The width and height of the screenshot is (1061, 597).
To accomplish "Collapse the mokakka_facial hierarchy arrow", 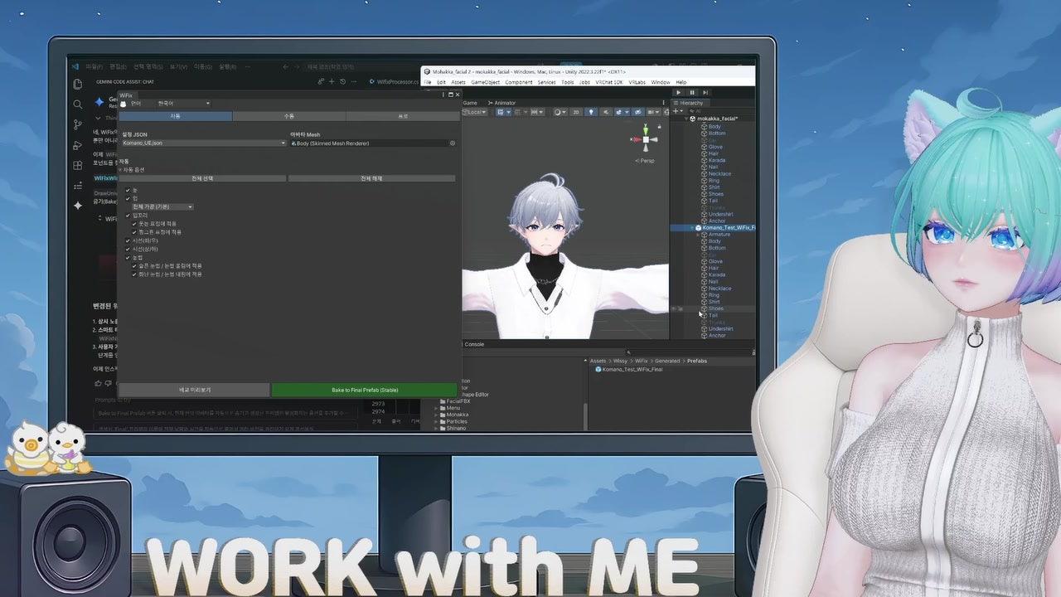I will click(x=686, y=119).
